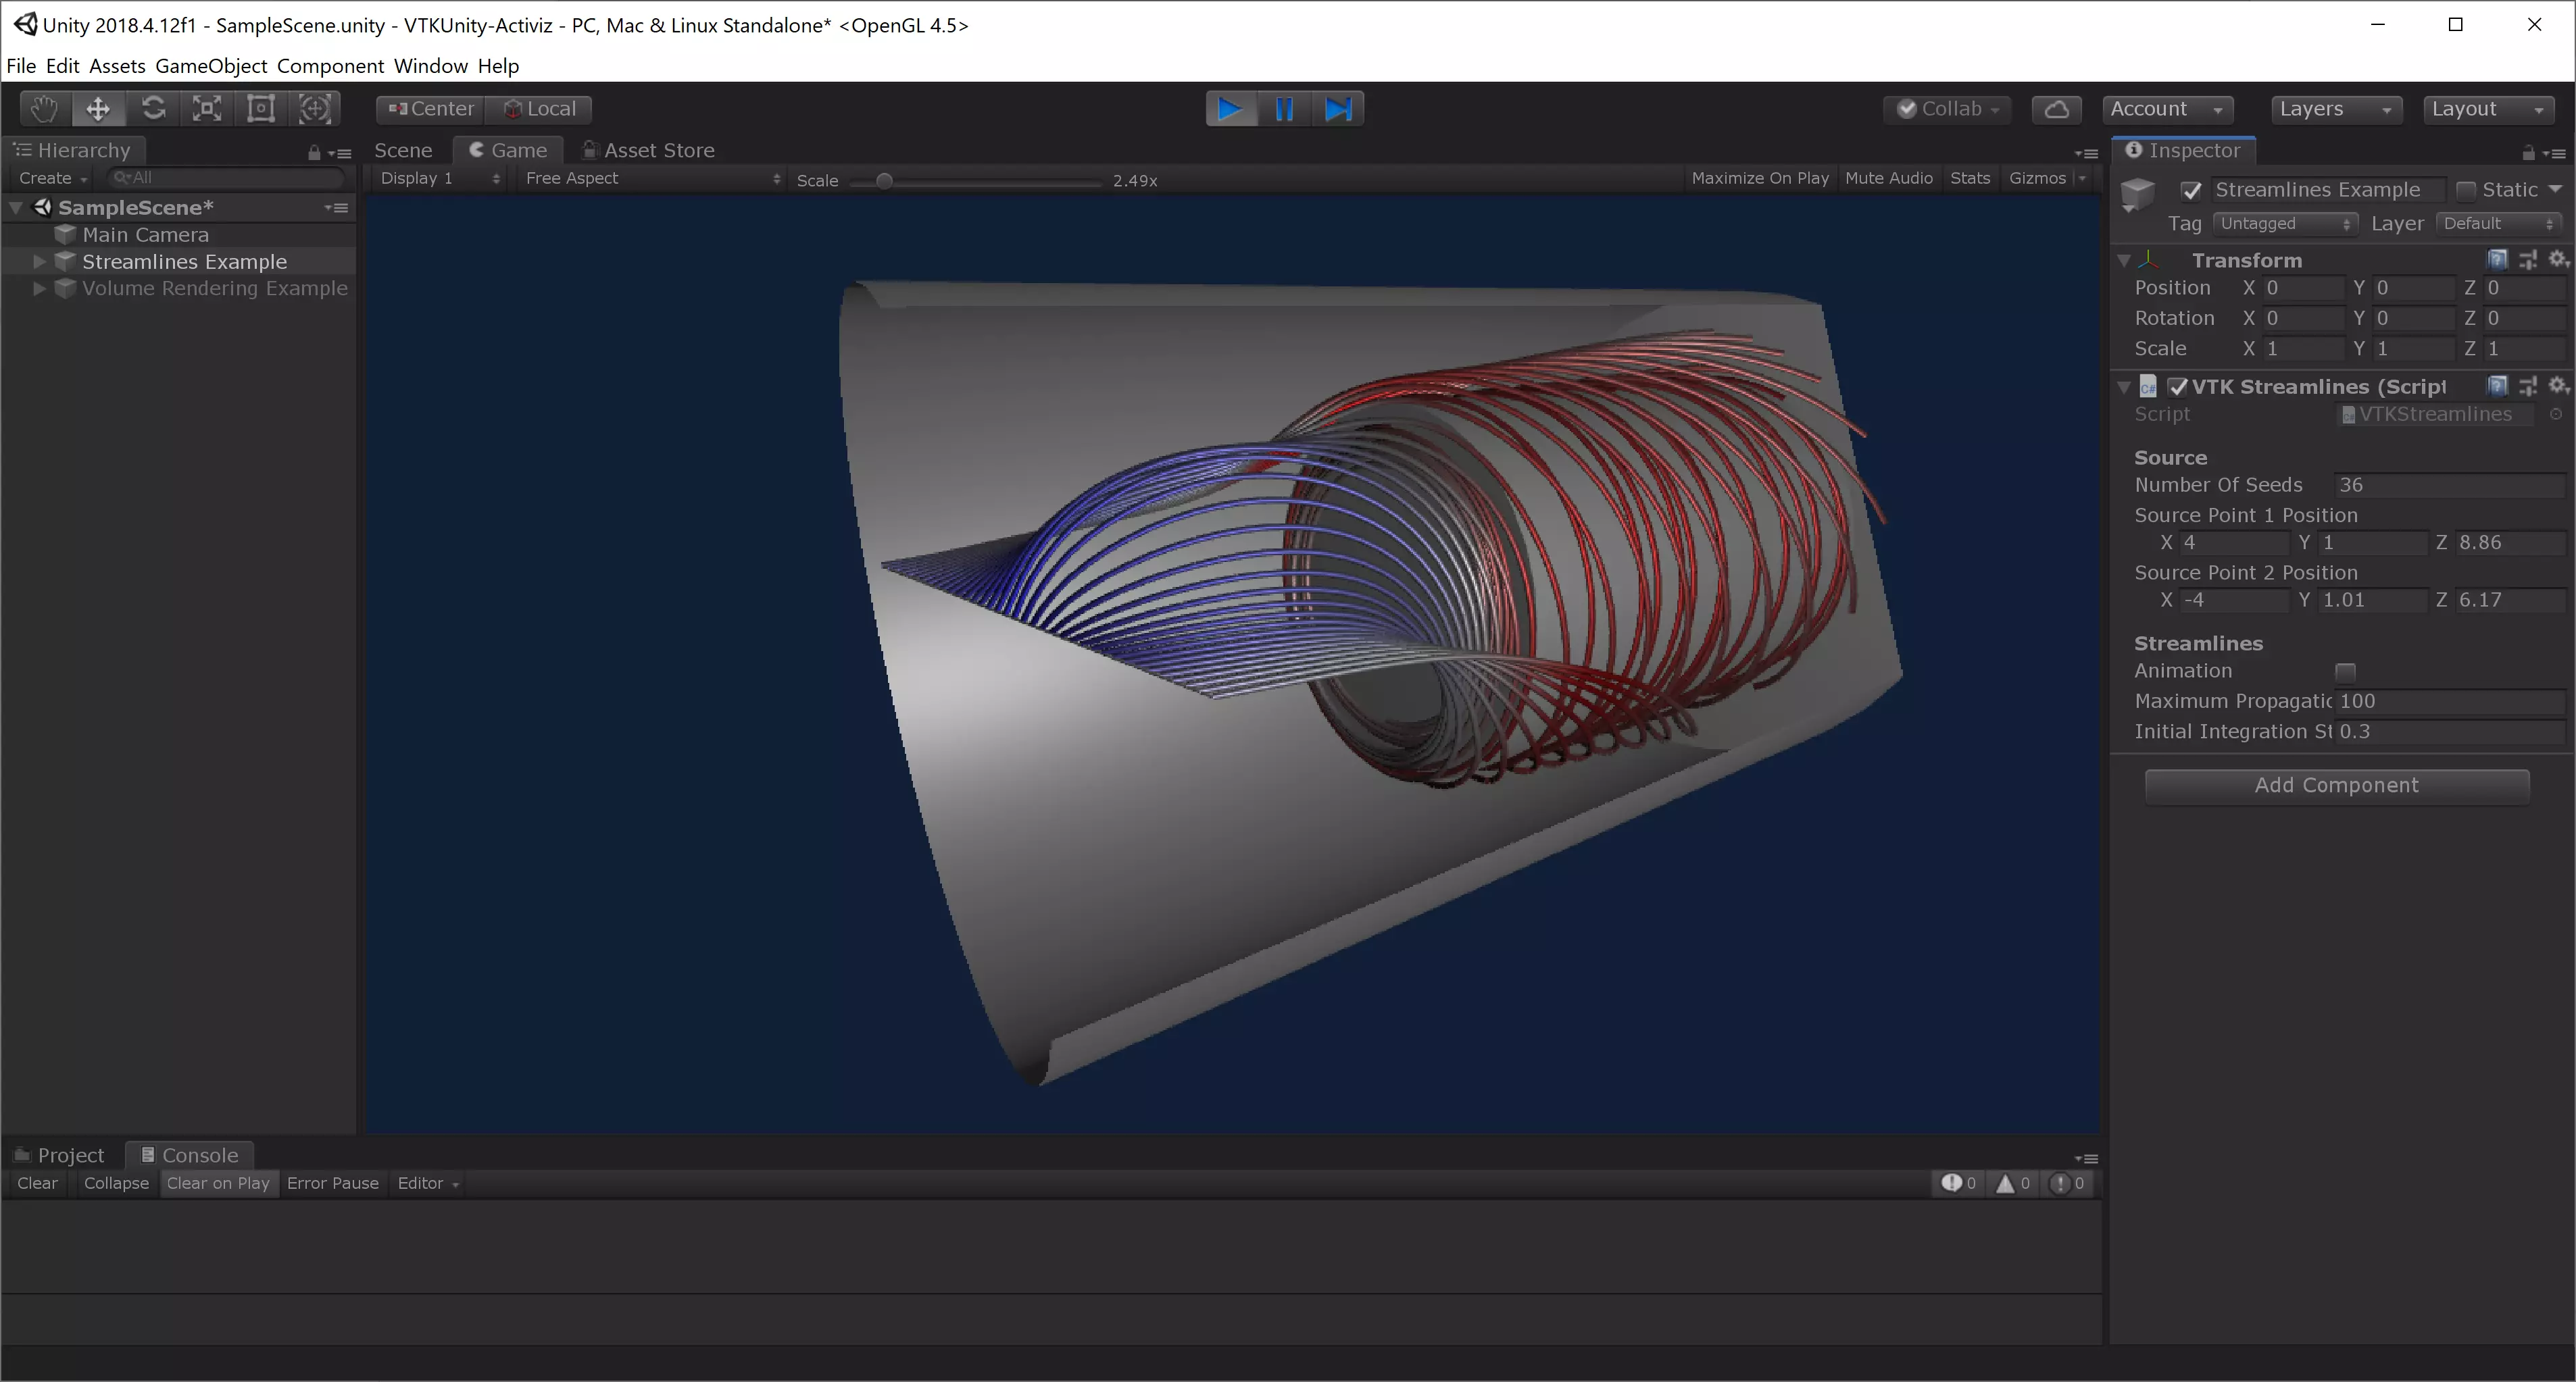Select the Scale tool icon
Image resolution: width=2576 pixels, height=1382 pixels.
(207, 109)
